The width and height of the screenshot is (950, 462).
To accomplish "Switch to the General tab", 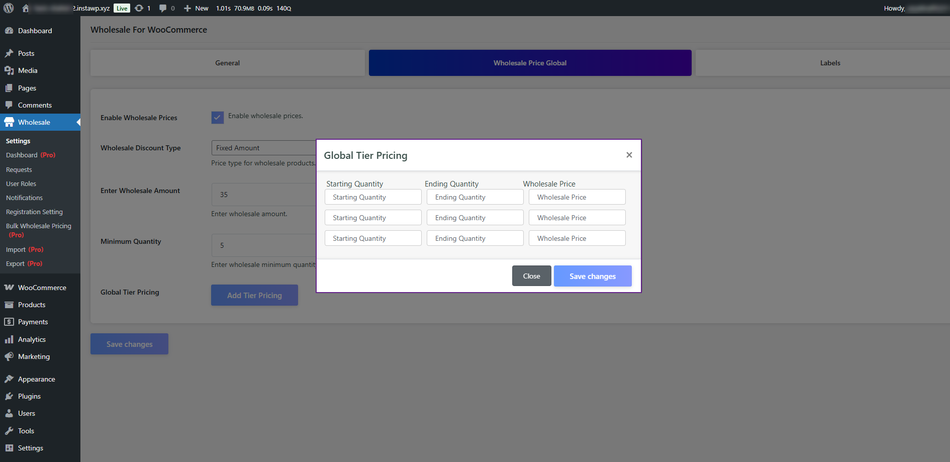I will coord(228,63).
